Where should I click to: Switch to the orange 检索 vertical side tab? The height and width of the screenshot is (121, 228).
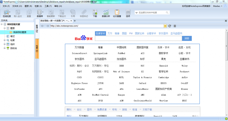[x=37, y=49]
